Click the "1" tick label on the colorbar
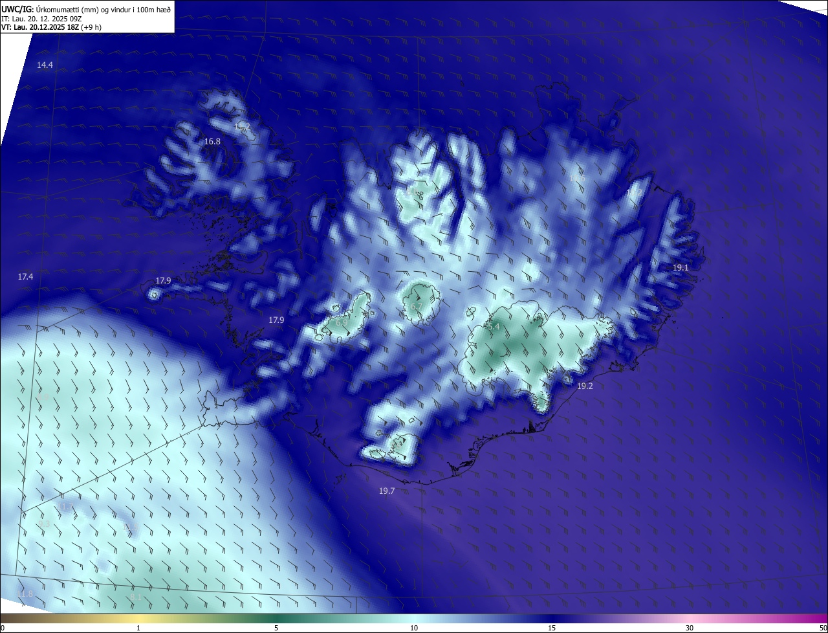The width and height of the screenshot is (828, 633). tap(138, 628)
